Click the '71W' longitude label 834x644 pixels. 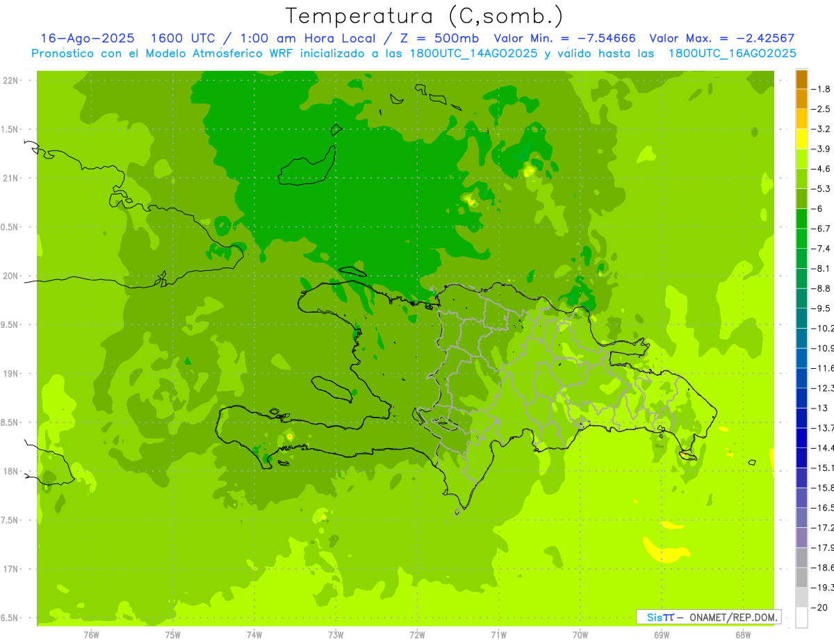498,634
